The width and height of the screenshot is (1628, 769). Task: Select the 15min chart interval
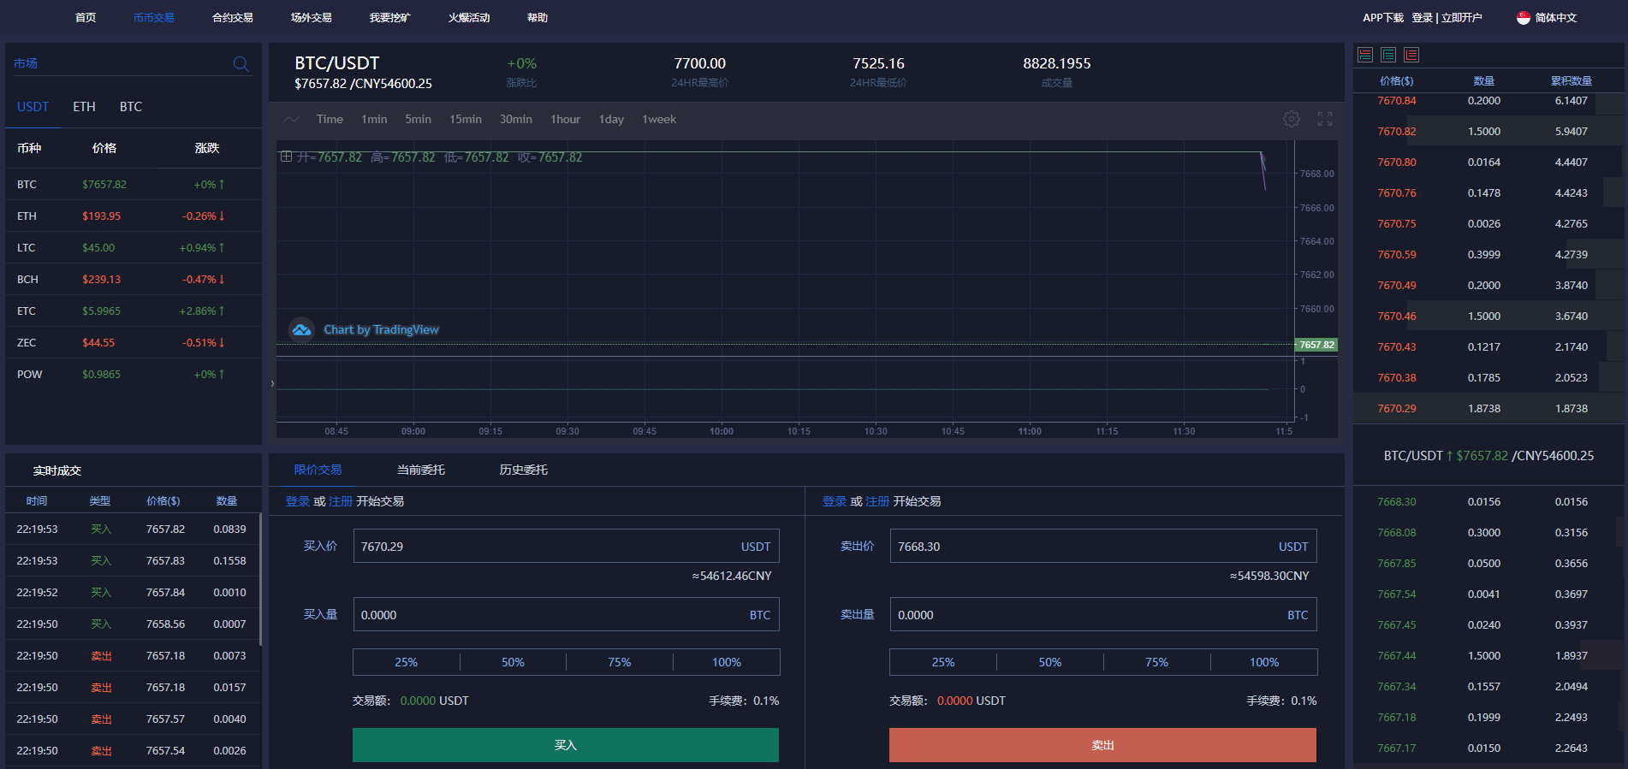[465, 120]
